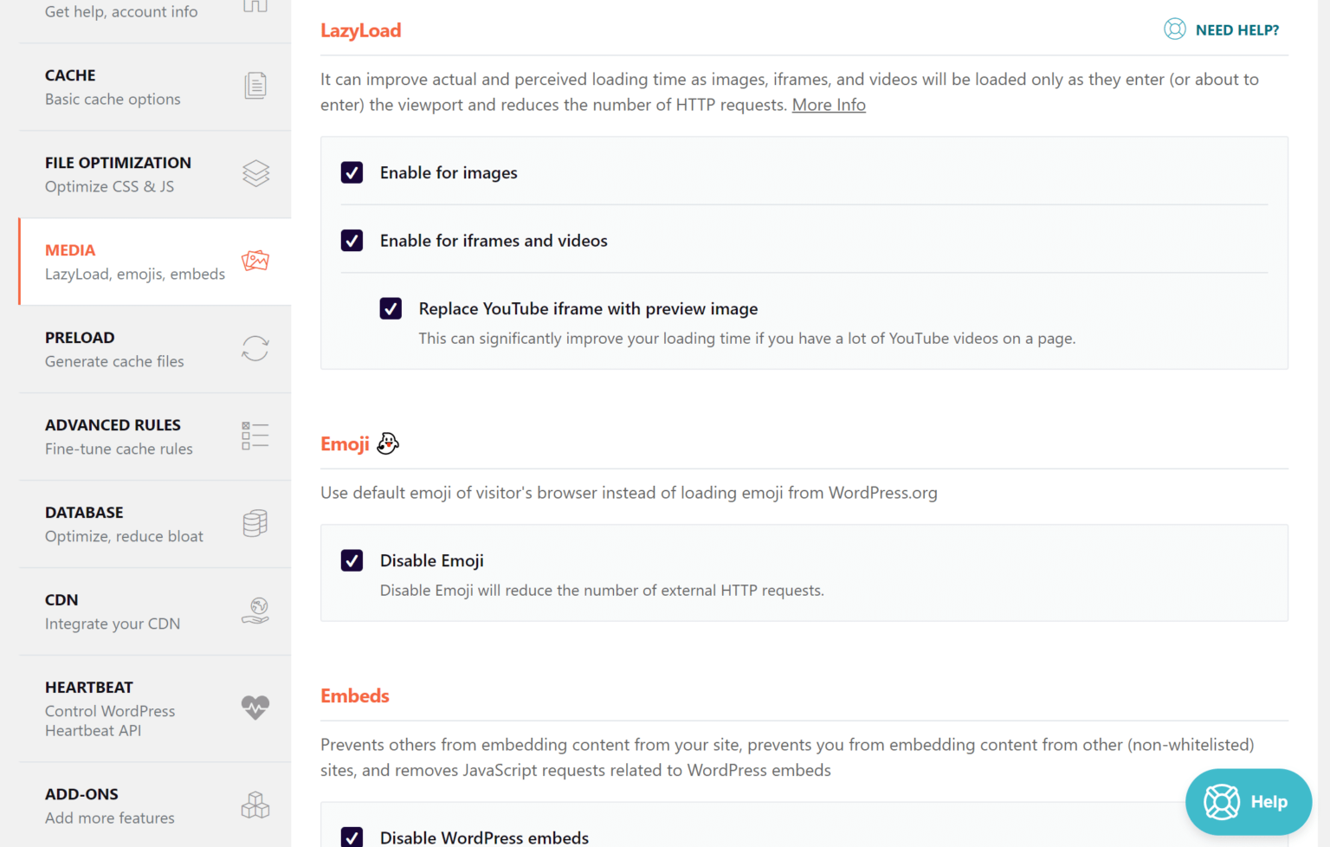The height and width of the screenshot is (847, 1330).
Task: Click the Cache document icon in sidebar
Action: coord(255,86)
